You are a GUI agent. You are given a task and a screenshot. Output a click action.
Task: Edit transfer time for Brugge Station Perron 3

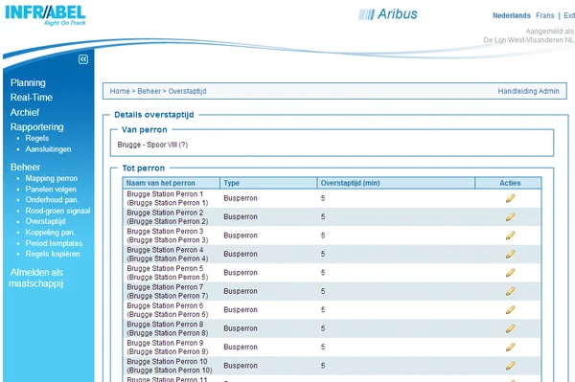pyautogui.click(x=510, y=236)
